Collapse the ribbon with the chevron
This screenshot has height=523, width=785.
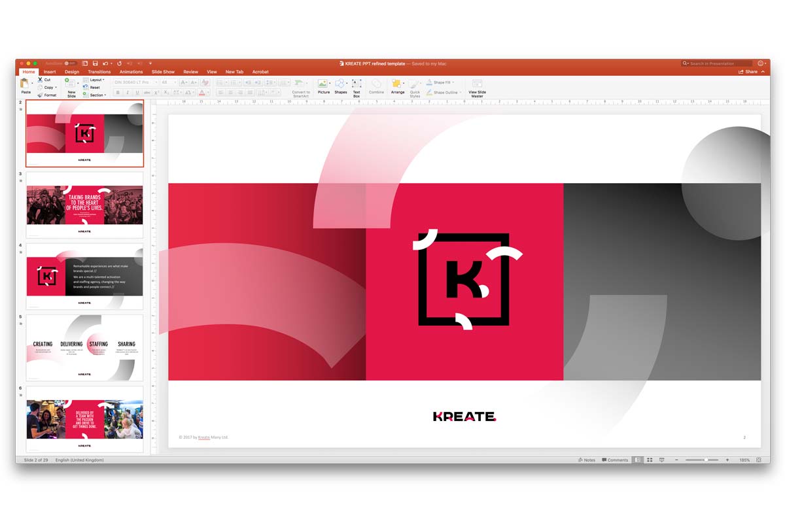pos(763,72)
